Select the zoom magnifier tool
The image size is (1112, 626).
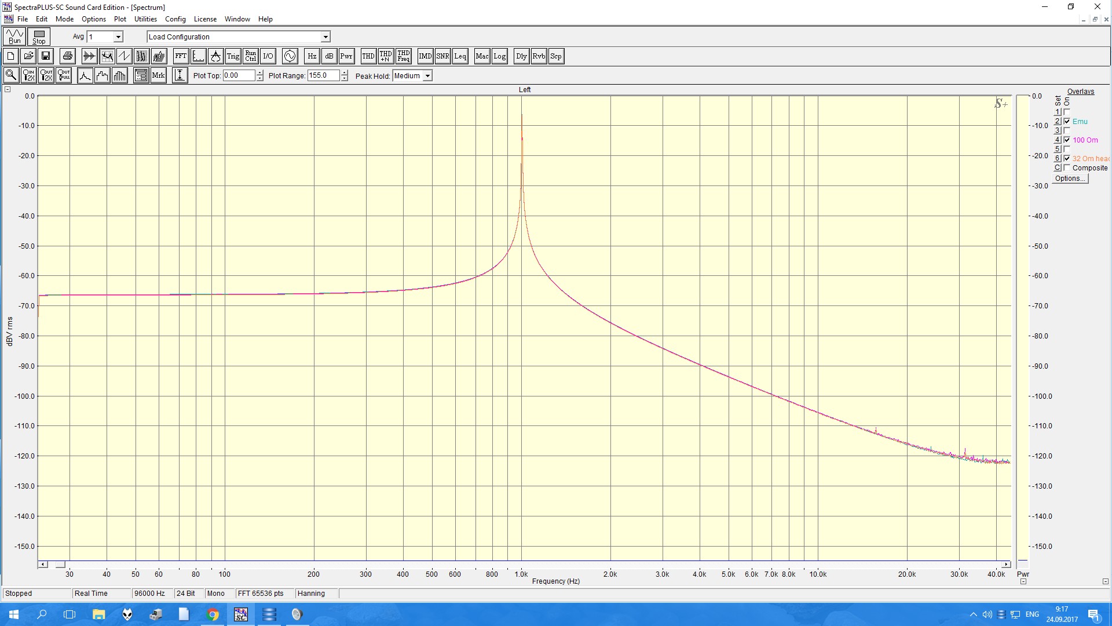pos(10,75)
